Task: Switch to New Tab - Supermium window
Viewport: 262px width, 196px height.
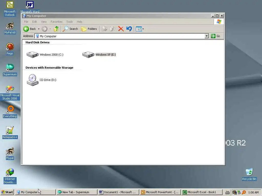Action: (77, 192)
